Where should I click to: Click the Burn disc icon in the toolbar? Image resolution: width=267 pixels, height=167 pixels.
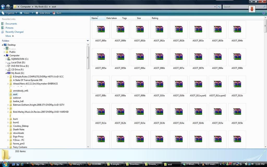click(x=54, y=13)
